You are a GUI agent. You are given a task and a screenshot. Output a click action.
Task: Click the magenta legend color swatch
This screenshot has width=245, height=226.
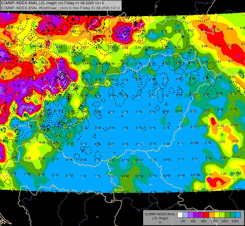click(x=201, y=215)
